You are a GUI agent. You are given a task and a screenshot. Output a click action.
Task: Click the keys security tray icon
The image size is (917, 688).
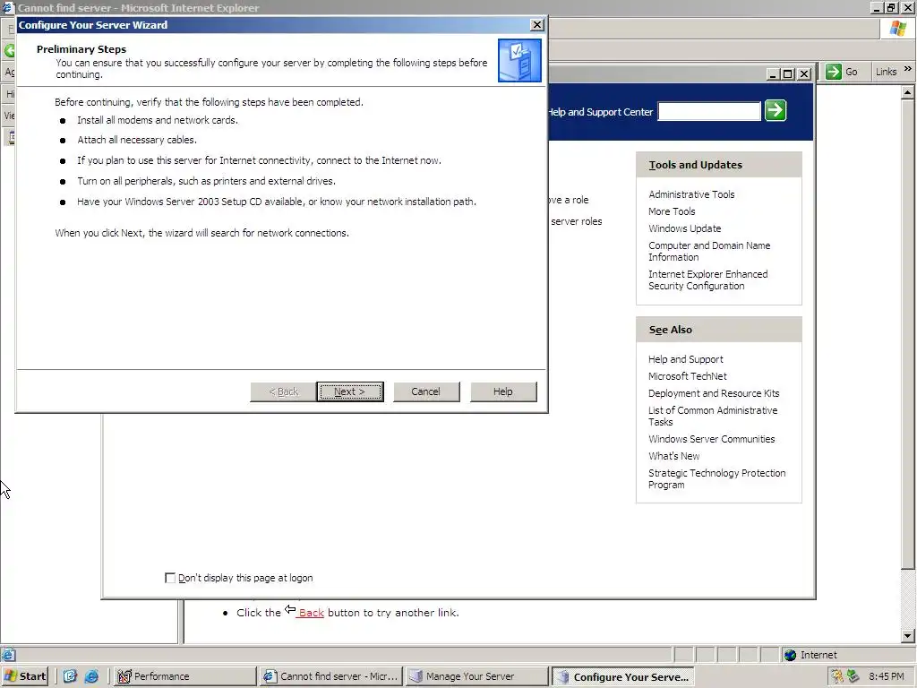(837, 676)
